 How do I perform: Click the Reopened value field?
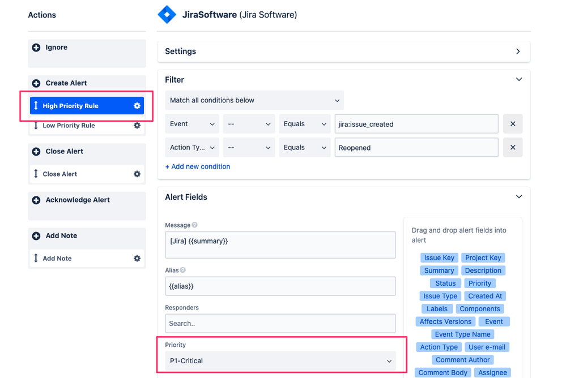tap(416, 148)
